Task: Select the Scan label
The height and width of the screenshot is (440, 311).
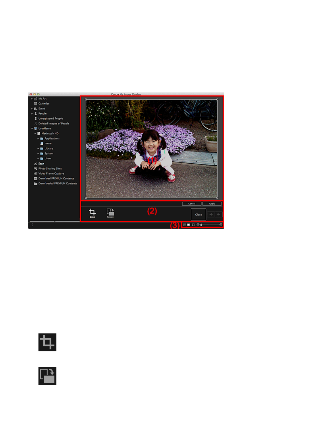Action: [x=41, y=164]
